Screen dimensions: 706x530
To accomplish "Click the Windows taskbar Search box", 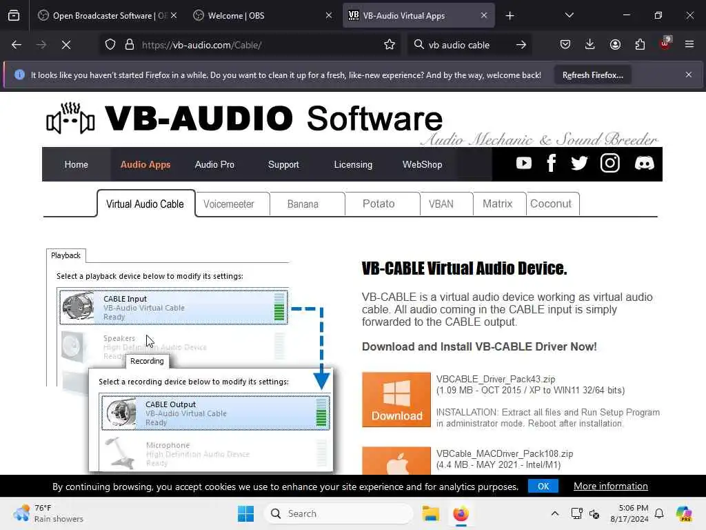I will [339, 513].
